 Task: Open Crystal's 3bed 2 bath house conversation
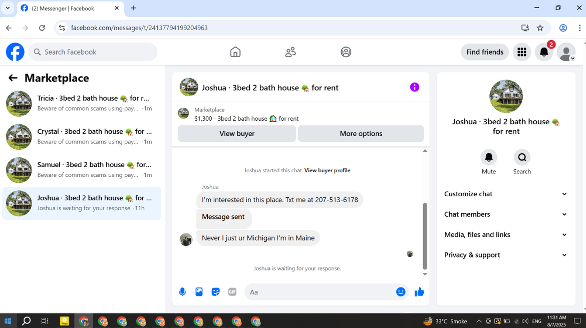[82, 137]
